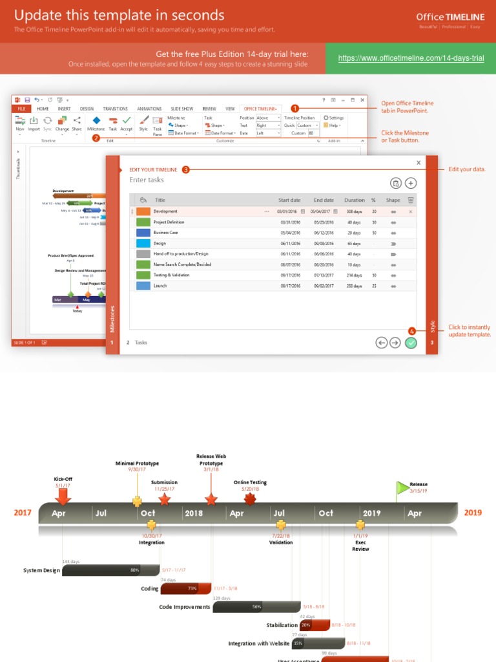This screenshot has height=662, width=496.
Task: Click the 'Hand off to production/Design' title
Action: tap(181, 254)
